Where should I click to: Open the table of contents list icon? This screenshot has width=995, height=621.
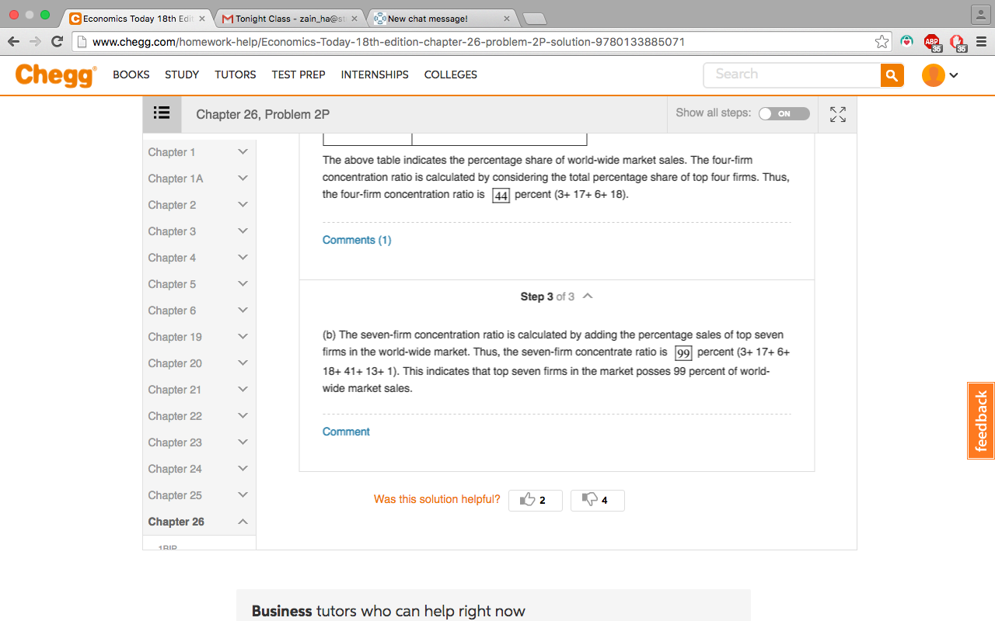click(162, 114)
